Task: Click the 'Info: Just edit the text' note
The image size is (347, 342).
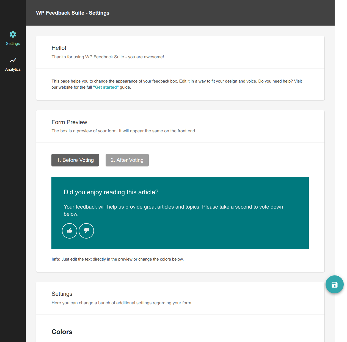Action: pos(117,259)
